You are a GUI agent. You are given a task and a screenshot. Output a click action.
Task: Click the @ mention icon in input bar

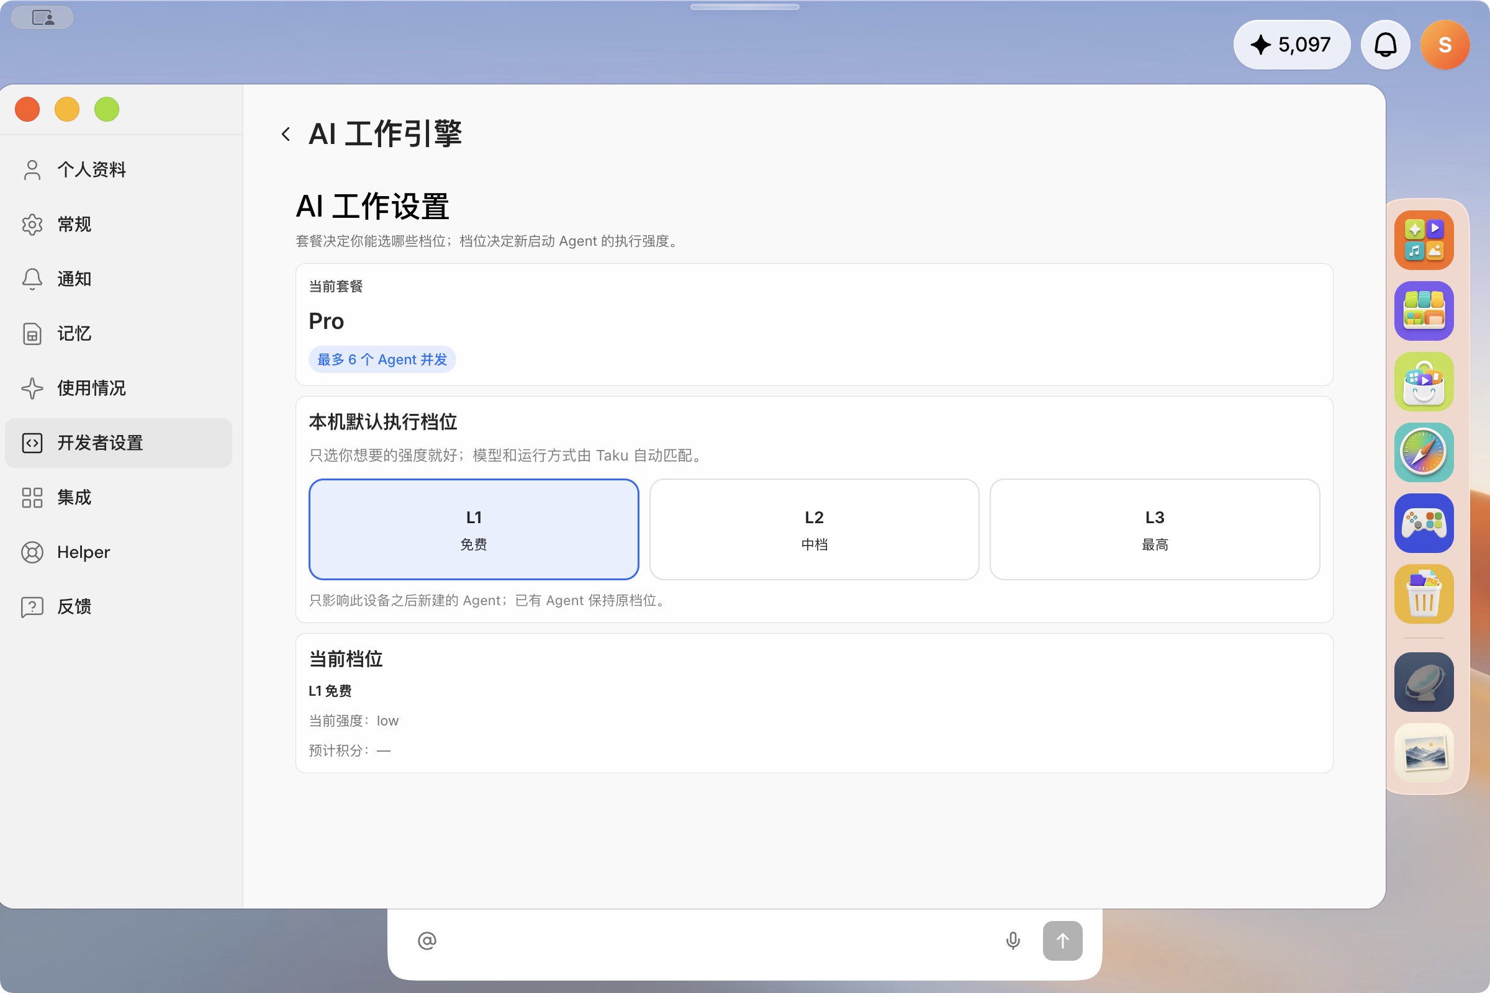427,940
